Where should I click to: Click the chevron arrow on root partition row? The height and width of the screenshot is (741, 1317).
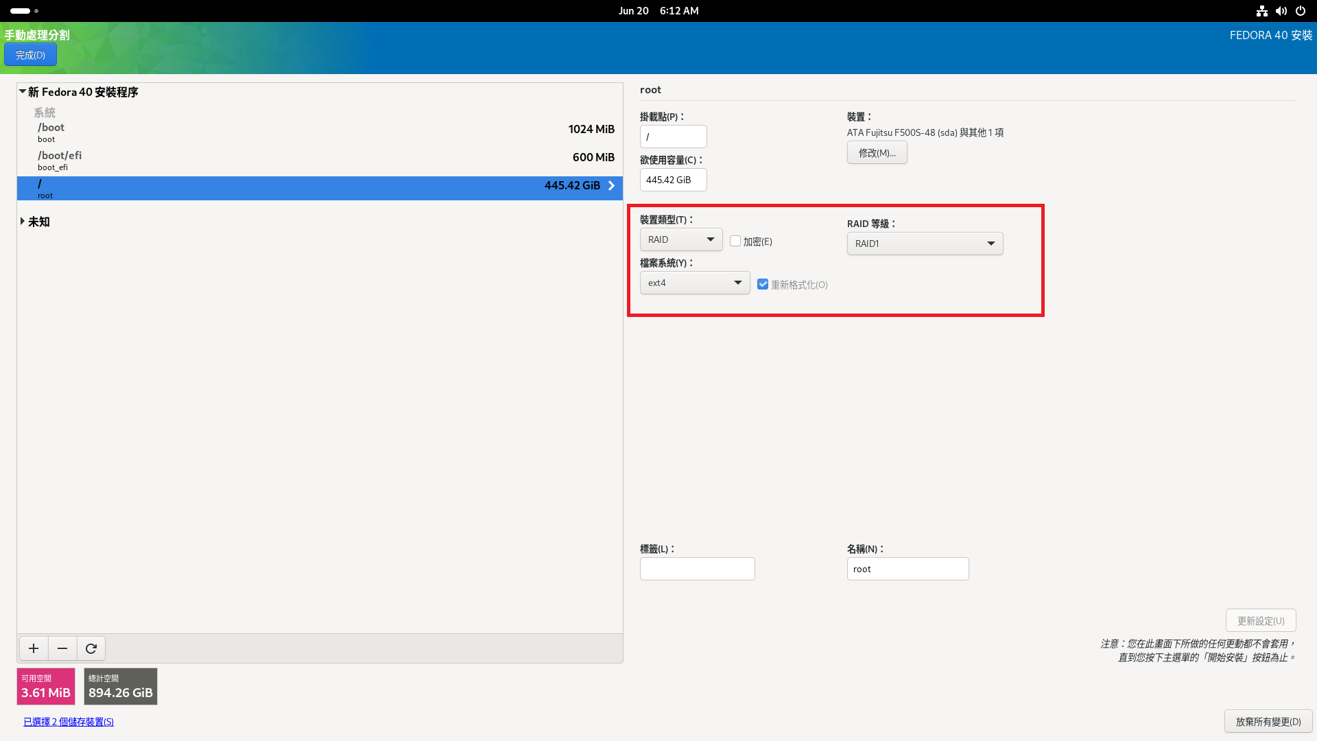611,186
